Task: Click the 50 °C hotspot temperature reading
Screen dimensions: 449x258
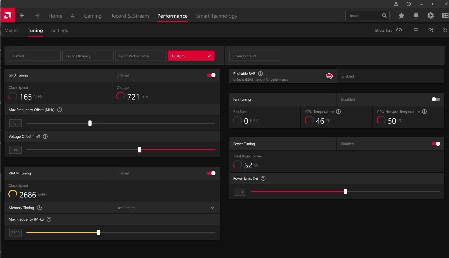Action: [x=395, y=121]
